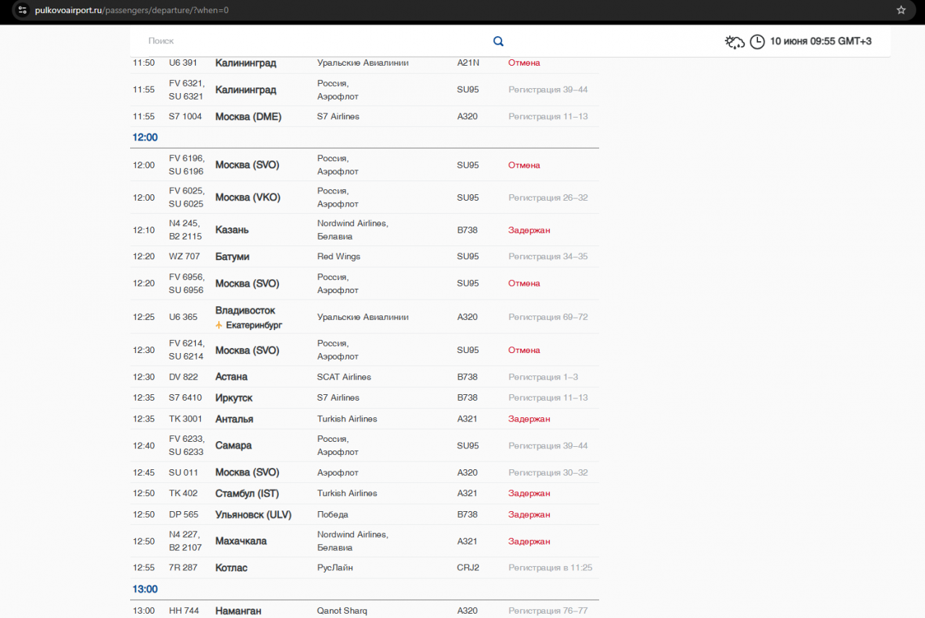Viewport: 925px width, 618px height.
Task: Open flight FV 6196 Москва (SVO) row
Action: (364, 165)
